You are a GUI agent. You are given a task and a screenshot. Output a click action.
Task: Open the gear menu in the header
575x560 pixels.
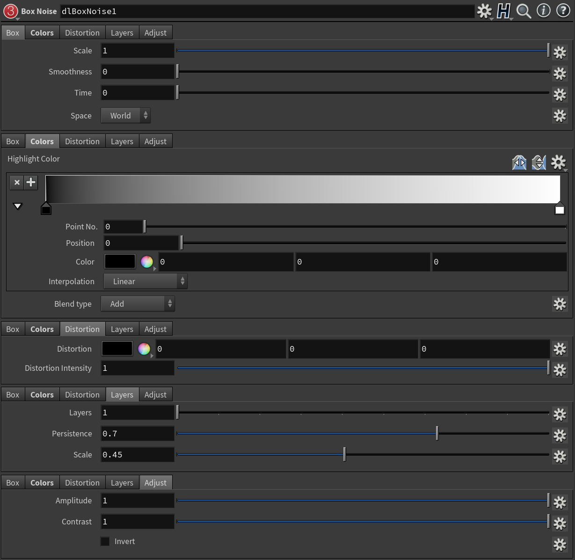click(x=484, y=11)
